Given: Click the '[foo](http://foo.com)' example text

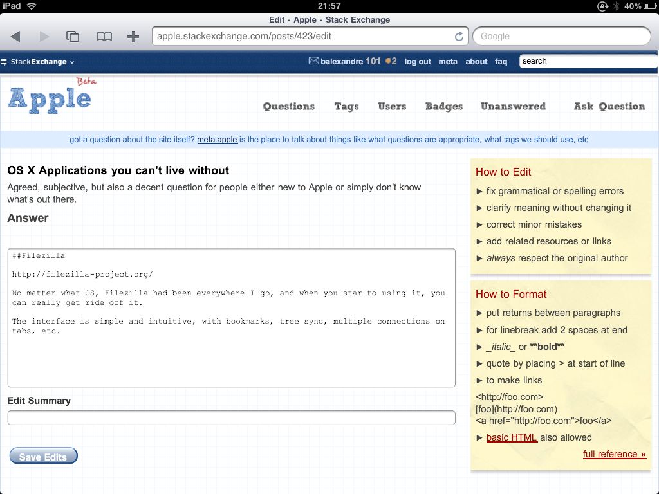Looking at the screenshot, I should pos(517,409).
